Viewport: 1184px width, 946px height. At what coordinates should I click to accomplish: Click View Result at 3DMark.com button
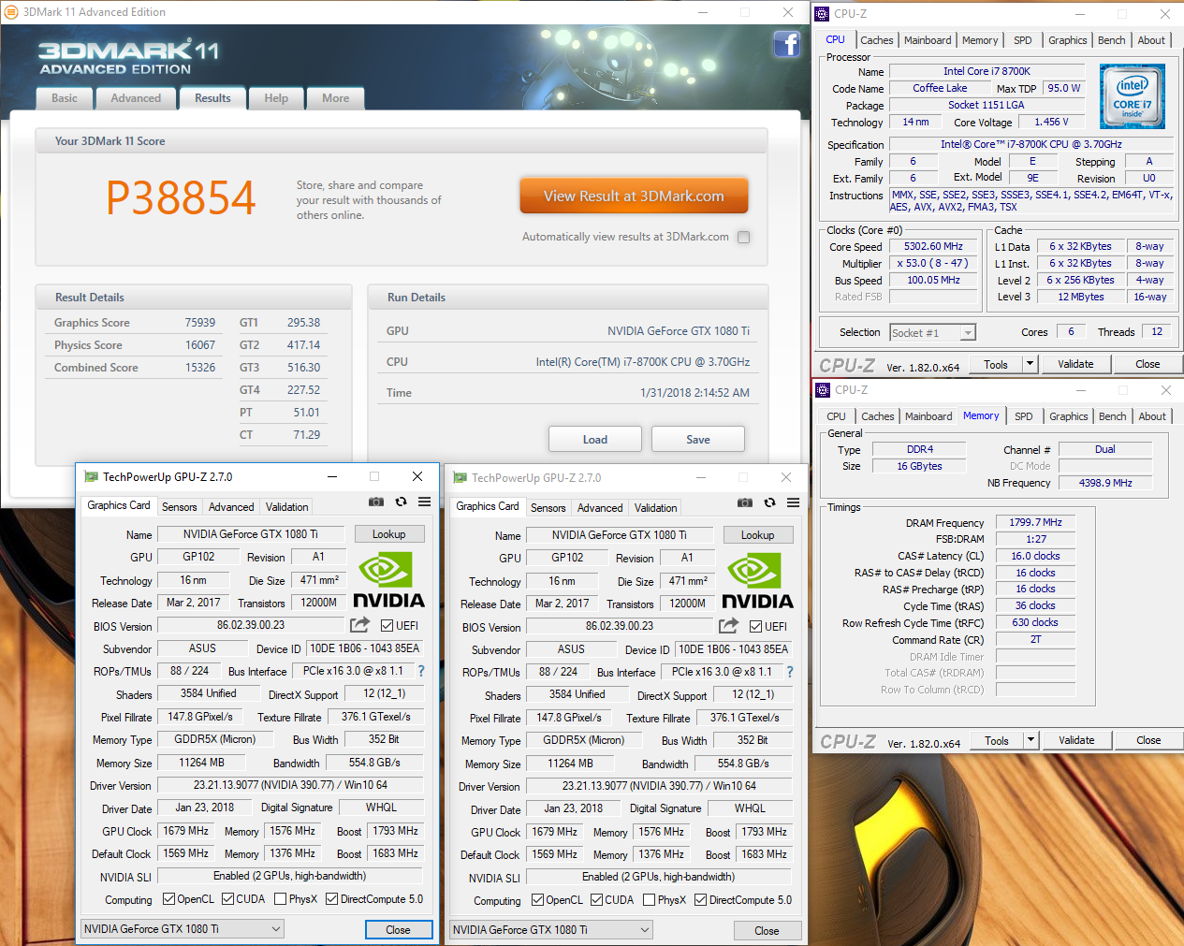click(x=634, y=196)
